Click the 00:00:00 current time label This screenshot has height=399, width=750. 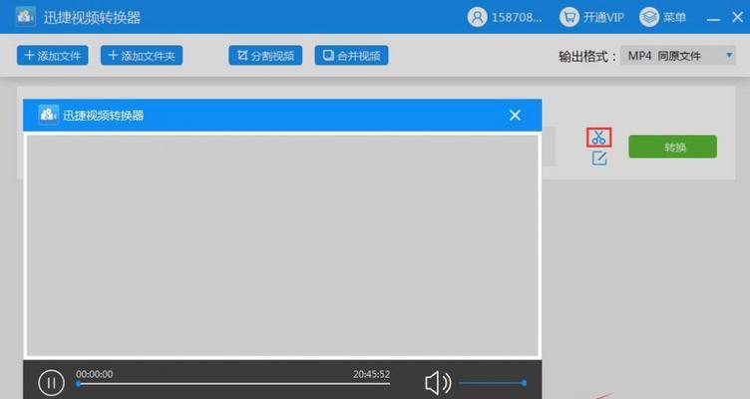coord(94,374)
